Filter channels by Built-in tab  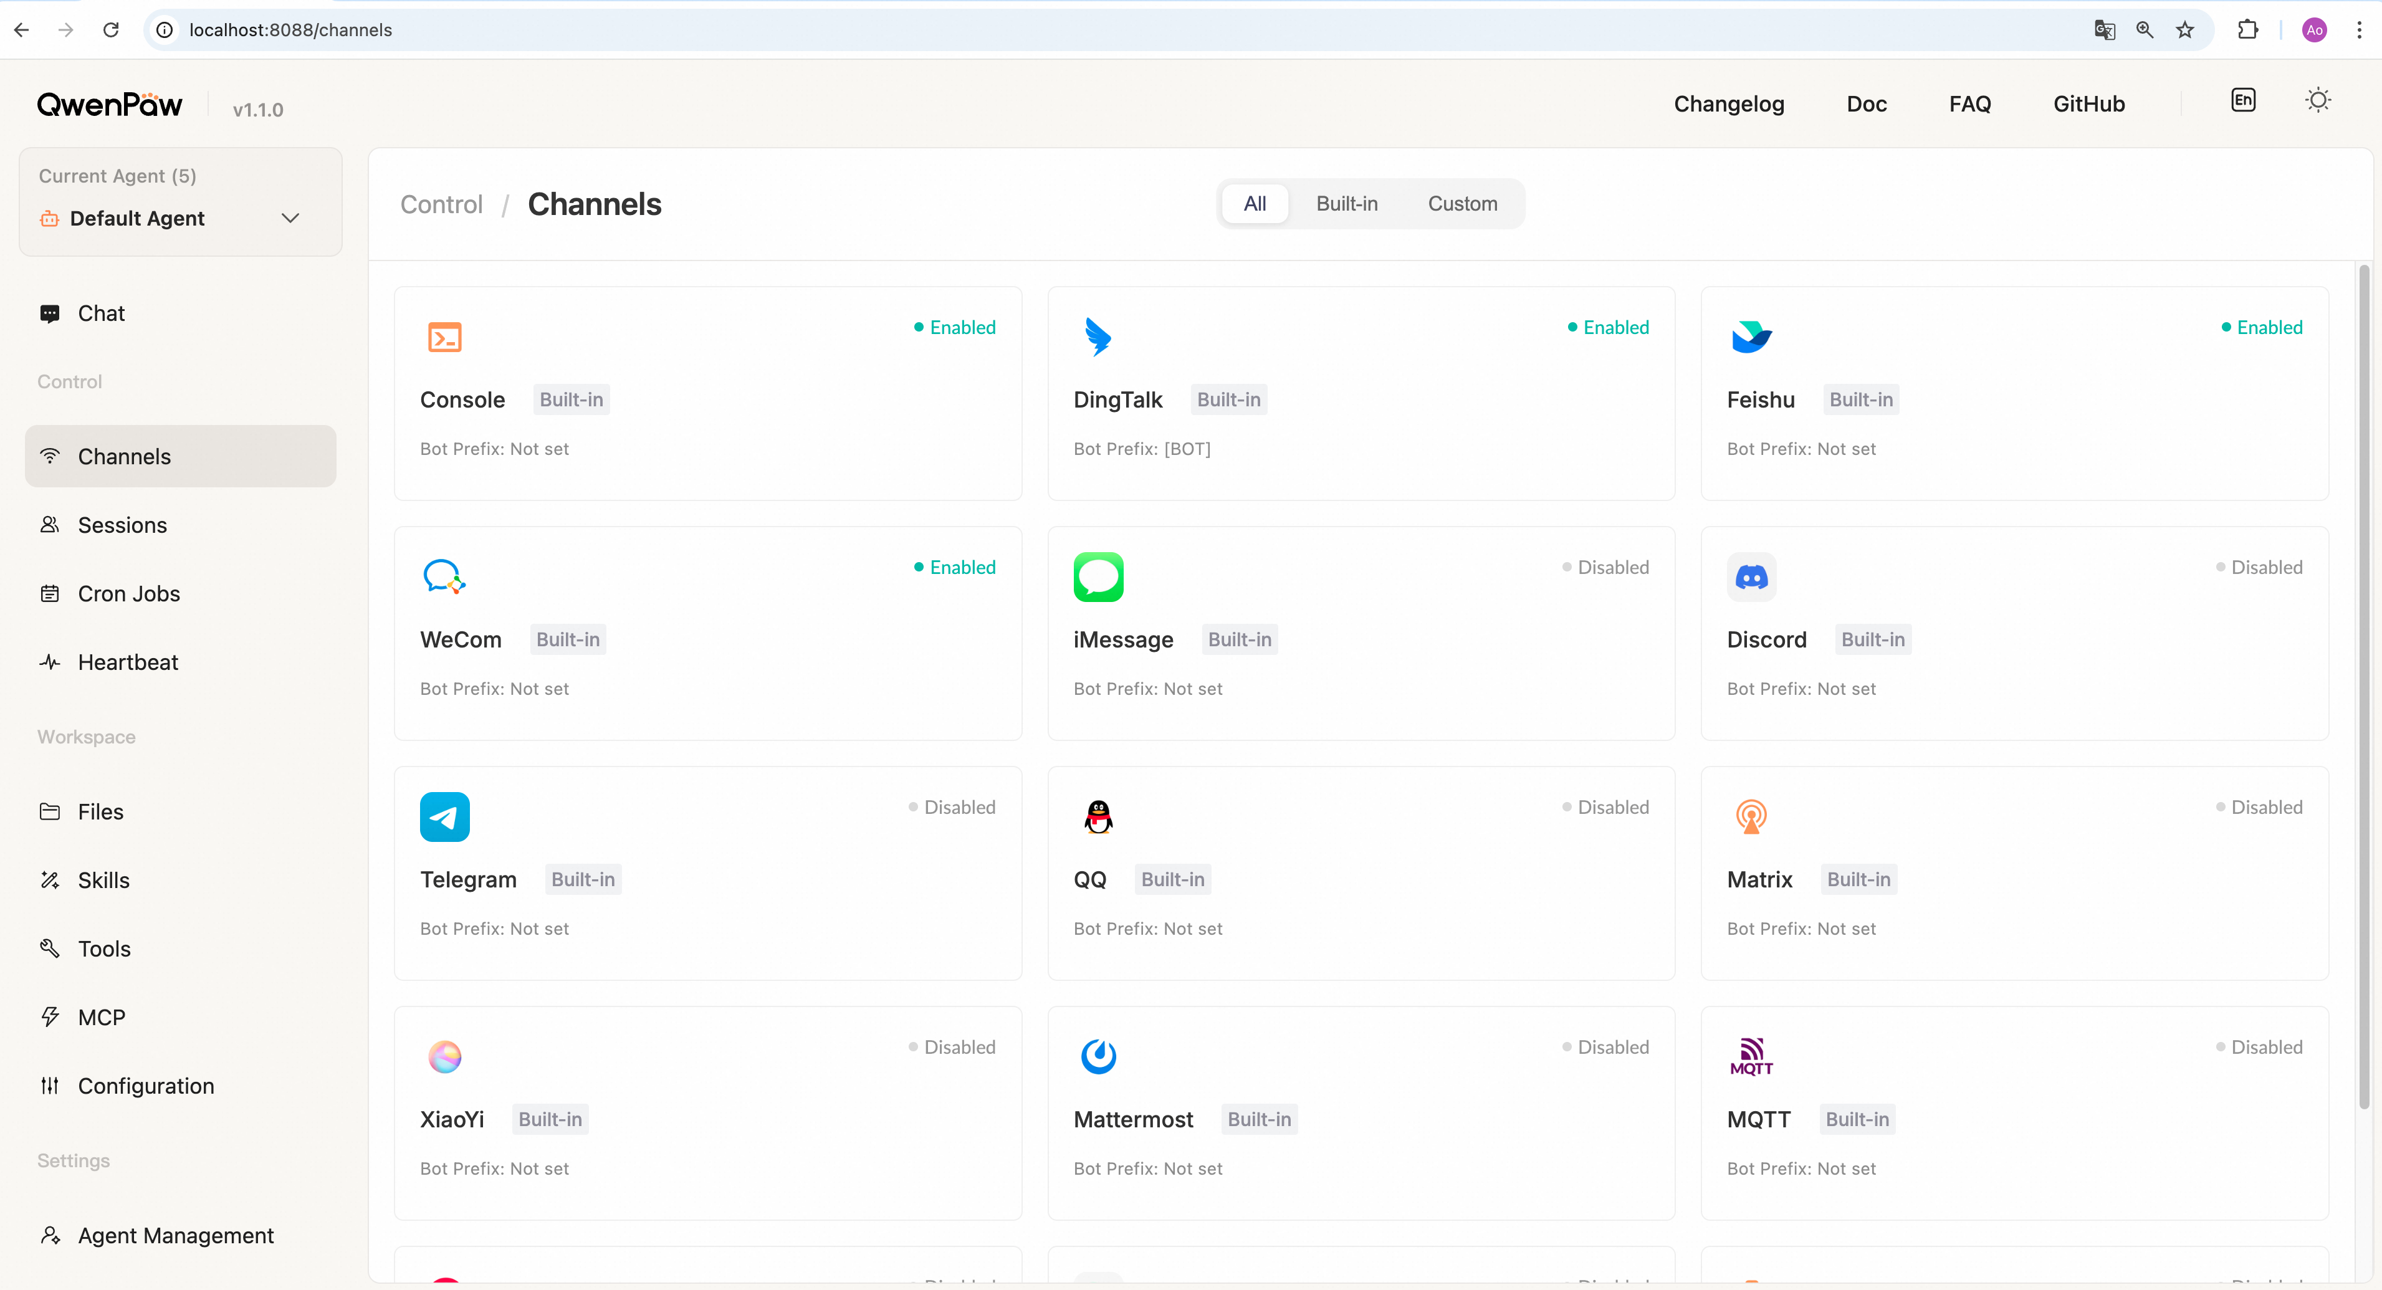click(1346, 203)
